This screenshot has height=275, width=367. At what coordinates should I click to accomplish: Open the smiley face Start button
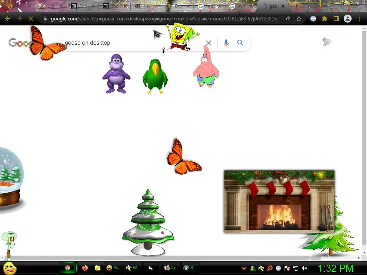pos(9,268)
